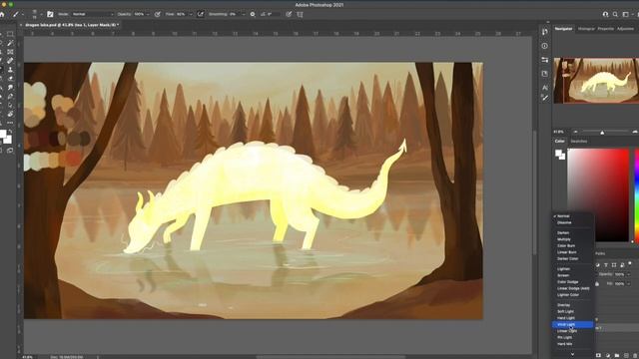
Task: Open the layer Opacity dropdown arrow
Action: click(x=629, y=274)
